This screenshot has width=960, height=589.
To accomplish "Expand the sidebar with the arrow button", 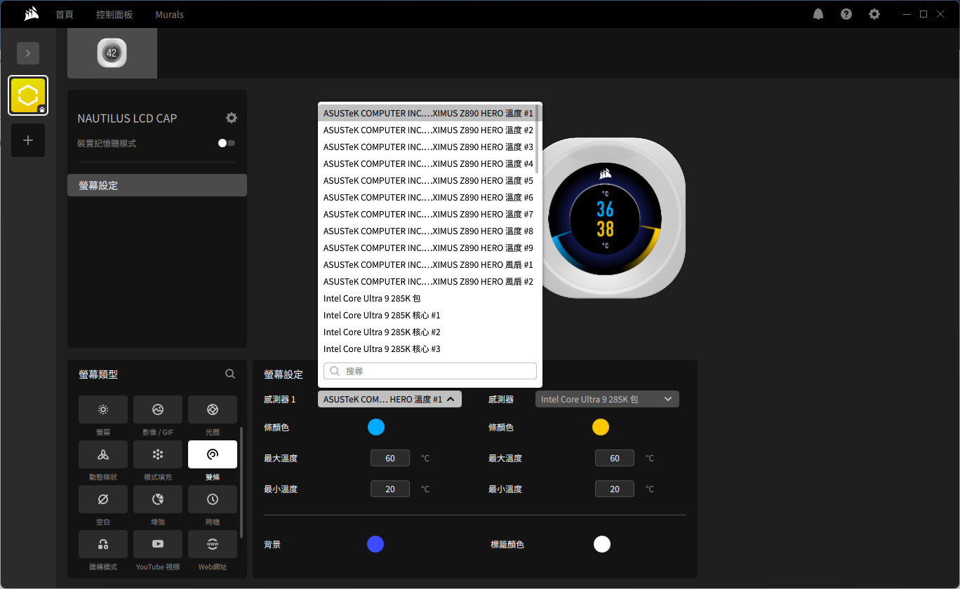I will click(28, 53).
